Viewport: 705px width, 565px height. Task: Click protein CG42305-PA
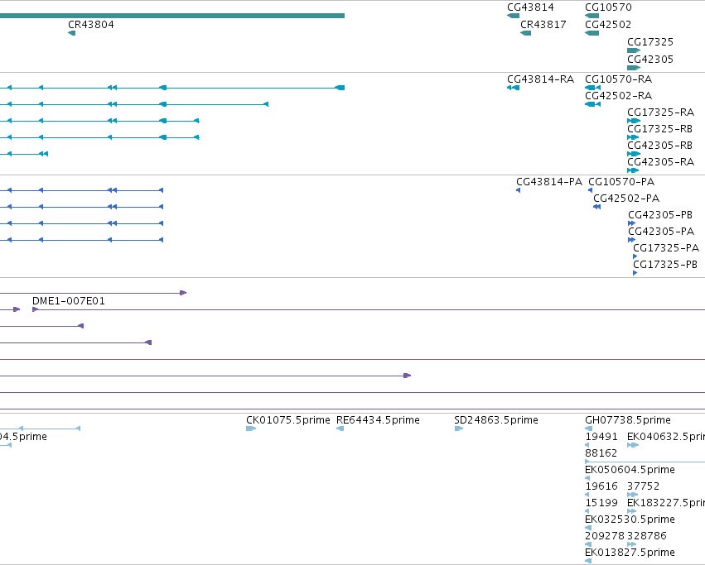click(x=661, y=232)
